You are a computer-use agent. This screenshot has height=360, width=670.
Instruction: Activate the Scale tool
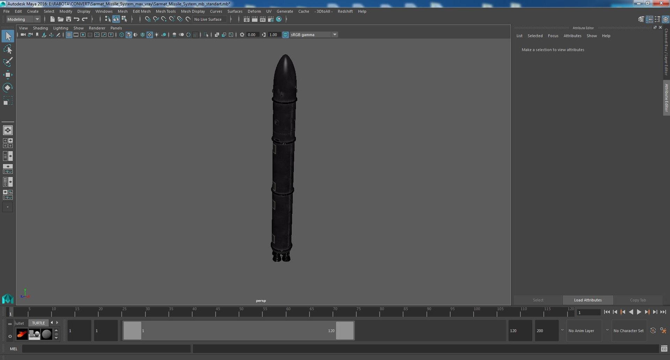click(8, 101)
